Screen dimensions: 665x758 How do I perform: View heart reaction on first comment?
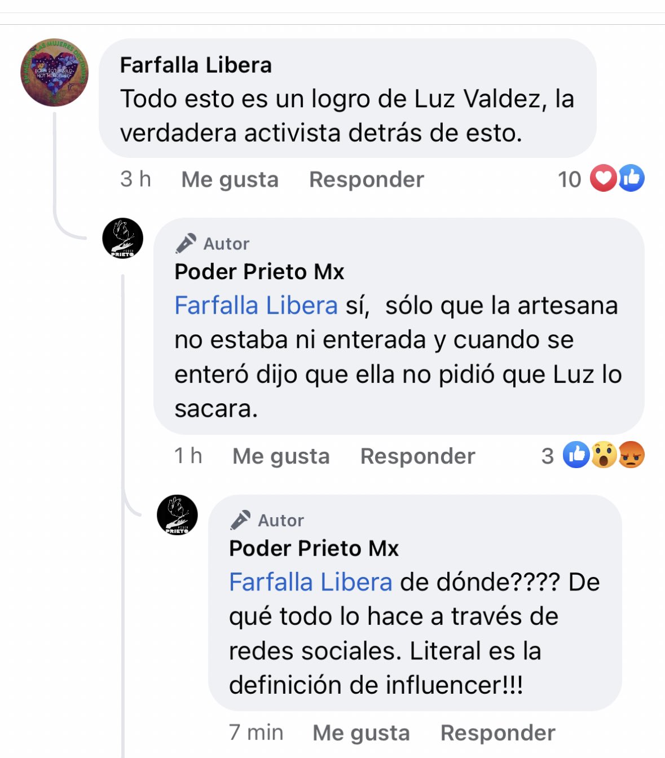tap(603, 179)
